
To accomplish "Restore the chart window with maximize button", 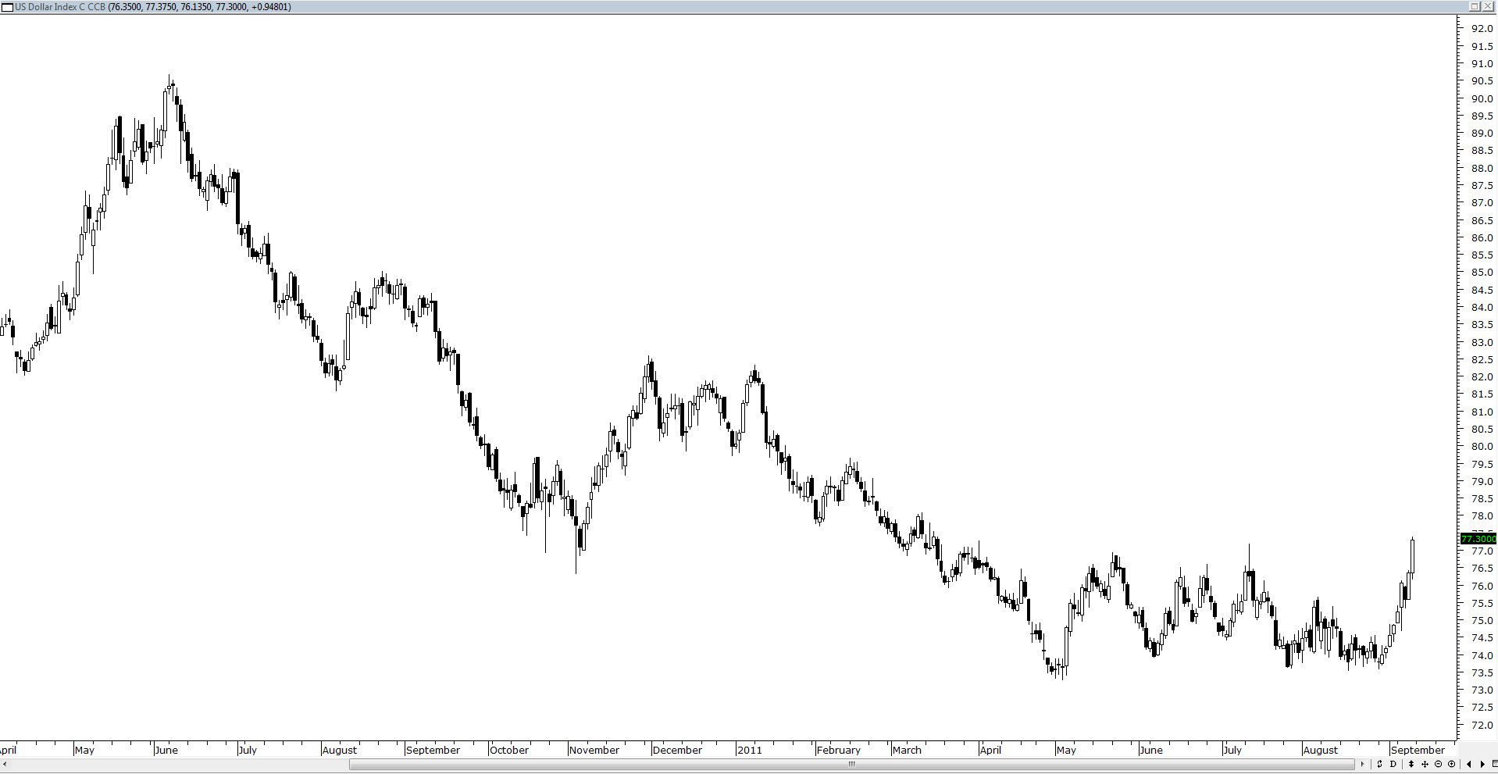I will coord(1474,6).
